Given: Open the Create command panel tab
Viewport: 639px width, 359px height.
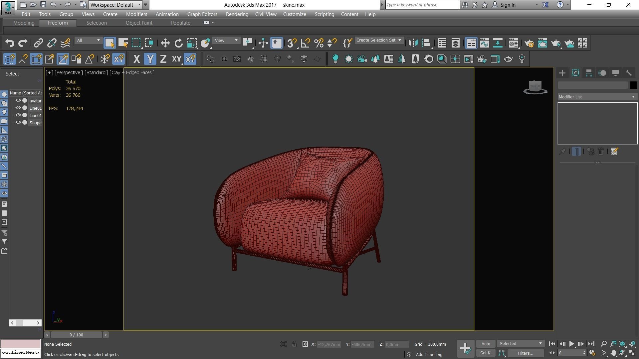Looking at the screenshot, I should tap(562, 73).
